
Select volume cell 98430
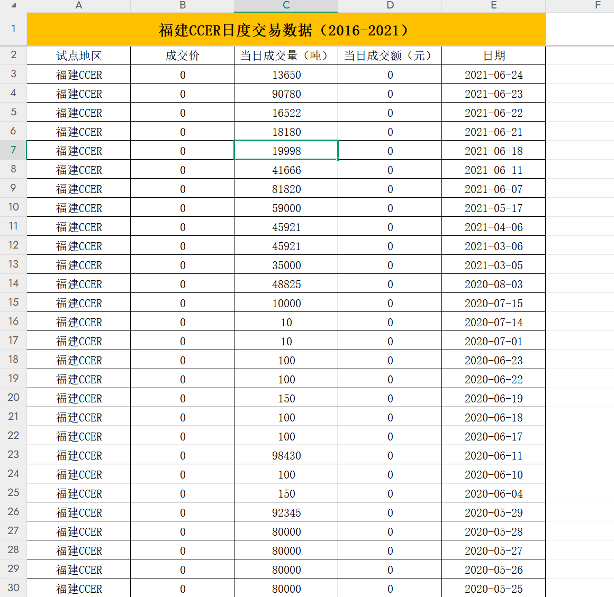pos(286,455)
